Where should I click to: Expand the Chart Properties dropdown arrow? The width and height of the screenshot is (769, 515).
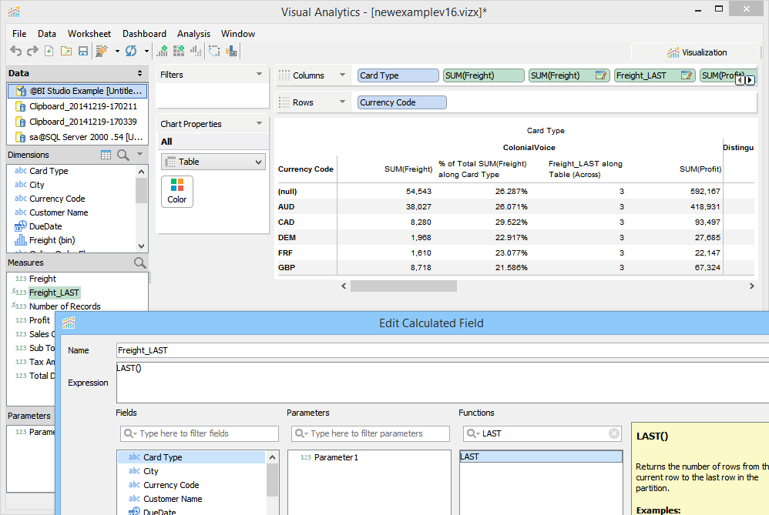259,124
